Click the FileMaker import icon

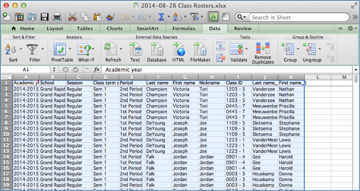tap(200, 49)
